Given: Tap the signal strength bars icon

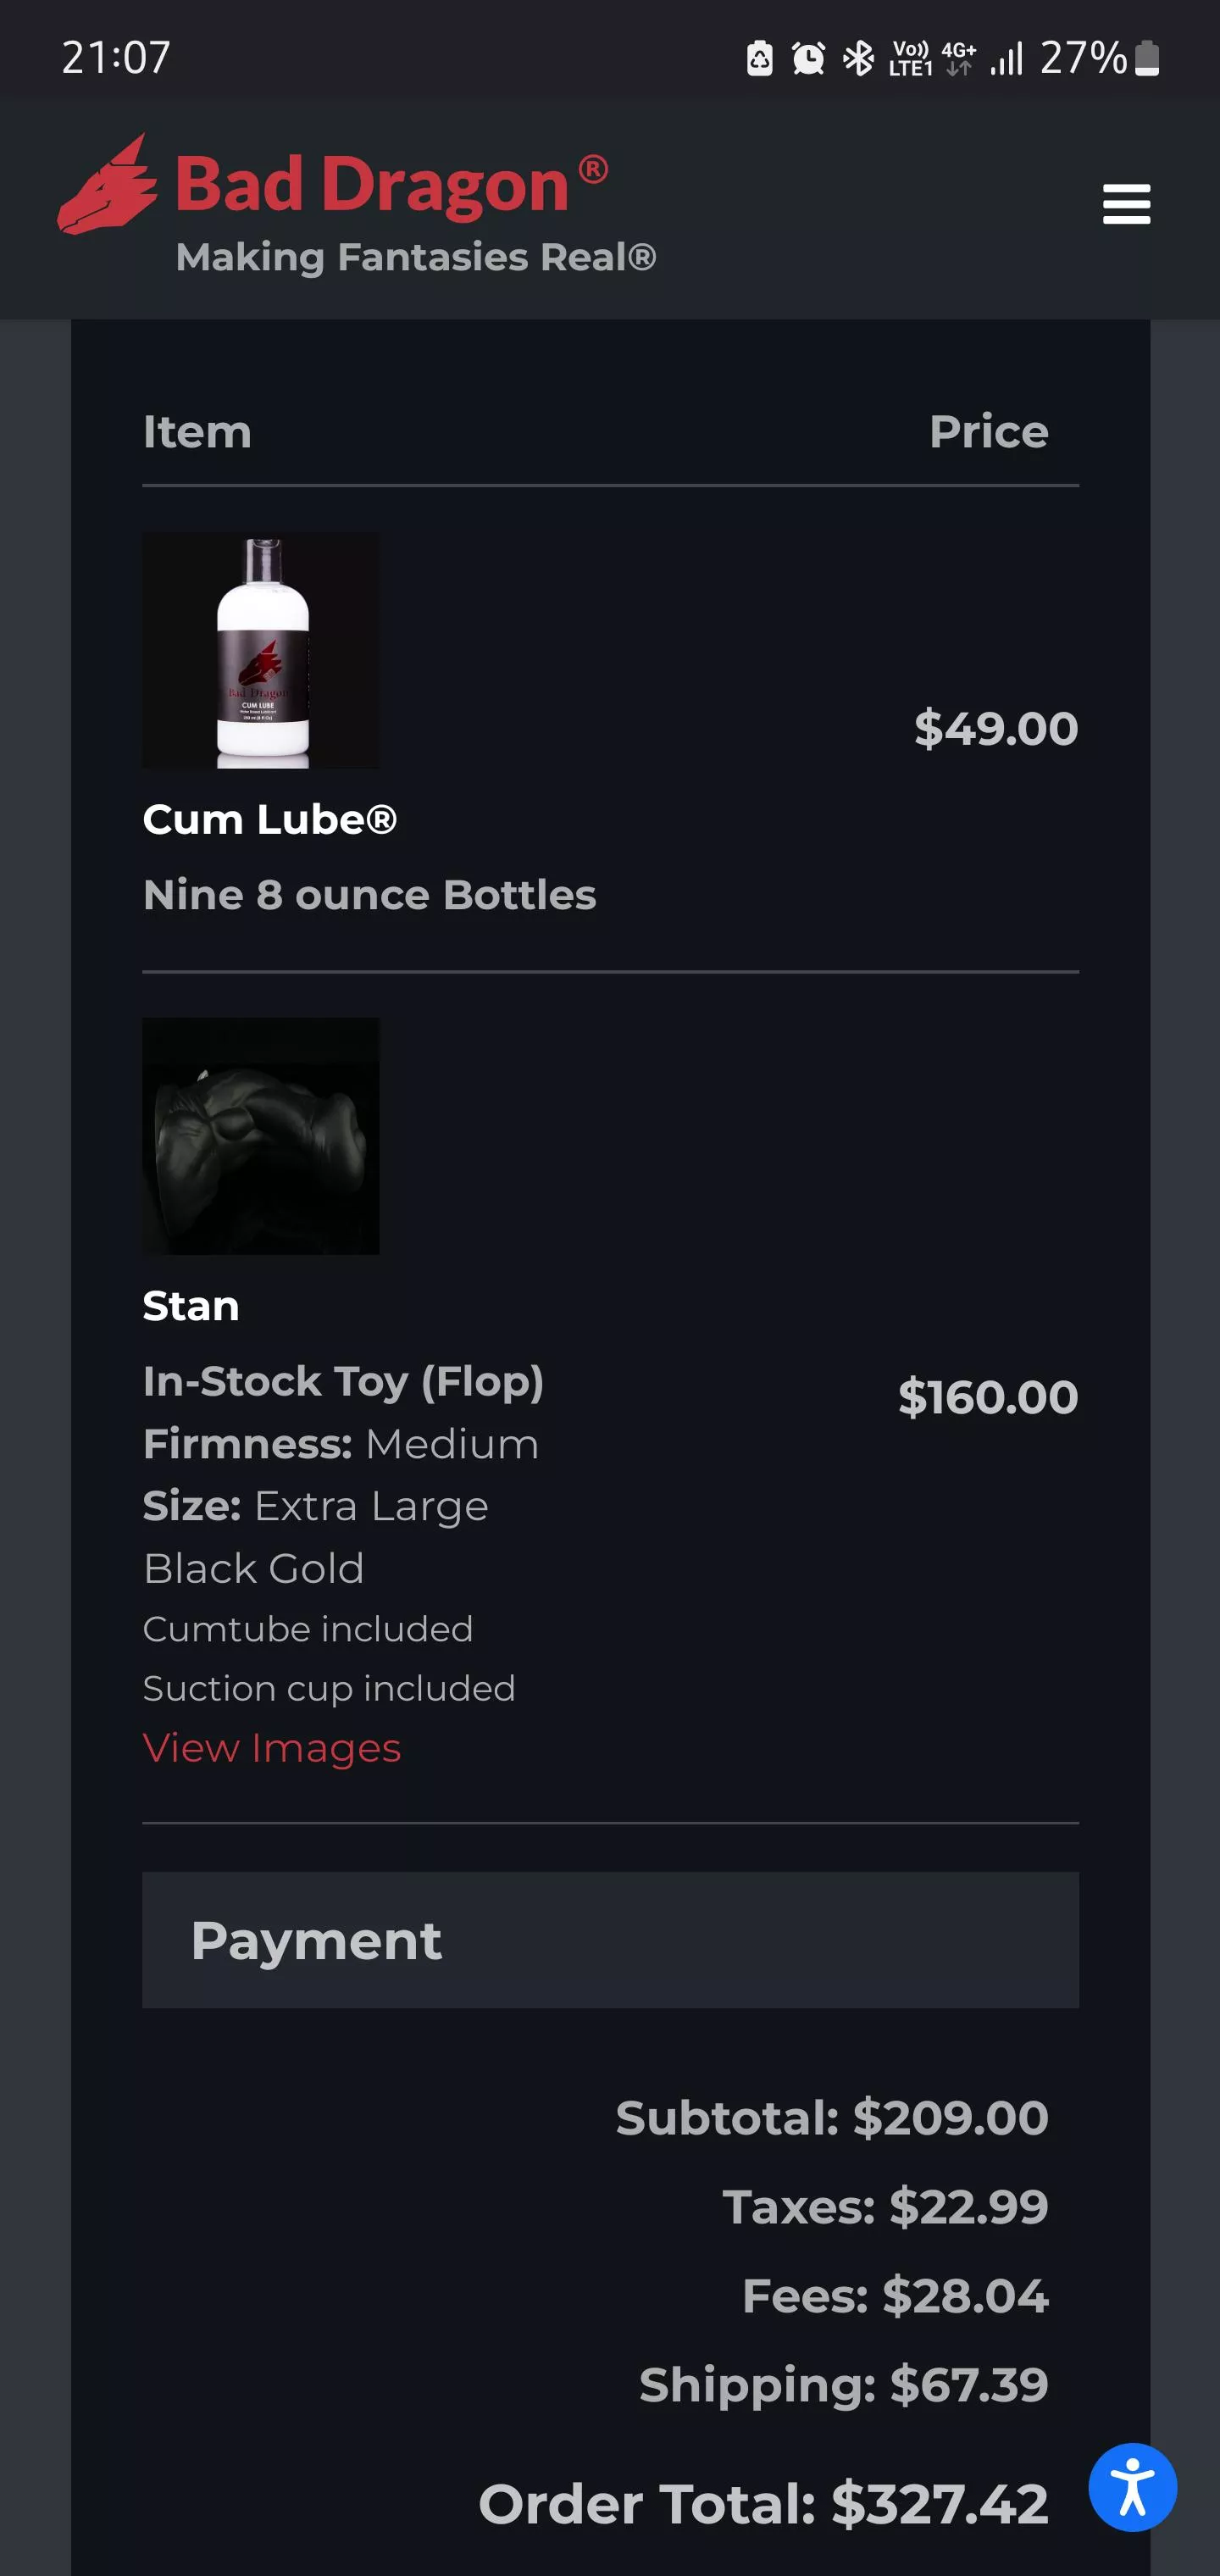Looking at the screenshot, I should pos(1006,58).
